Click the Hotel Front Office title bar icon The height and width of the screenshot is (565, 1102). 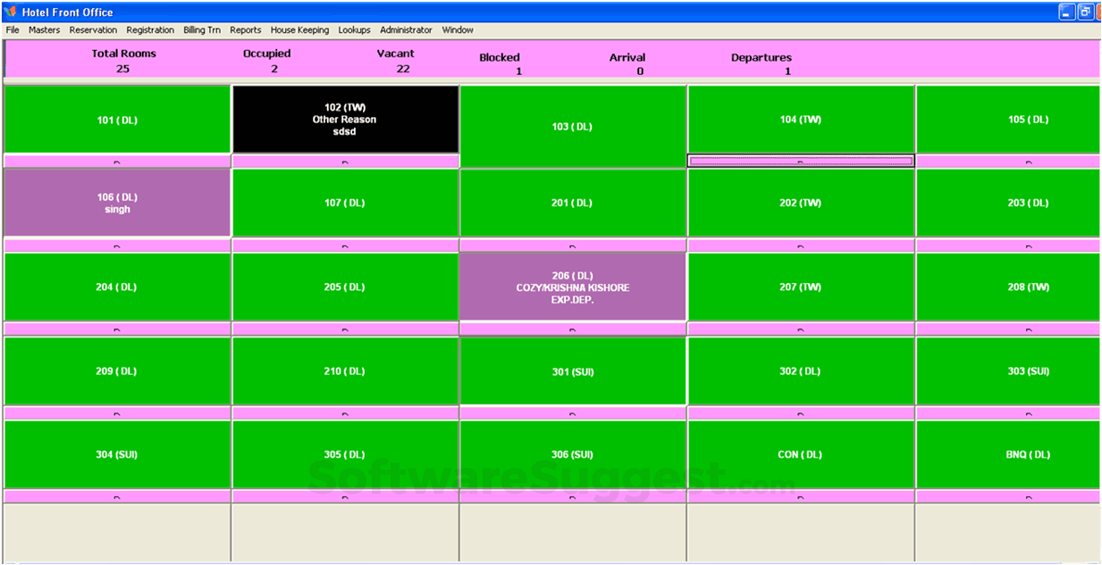10,12
